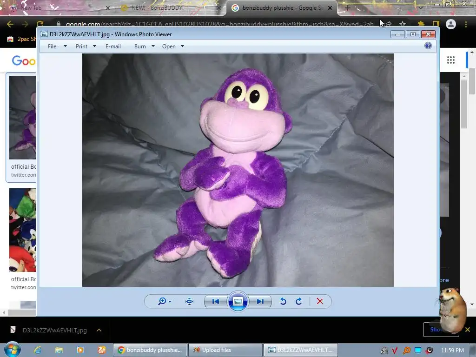
Task: Open a new Chrome tab with plus
Action: click(x=348, y=8)
